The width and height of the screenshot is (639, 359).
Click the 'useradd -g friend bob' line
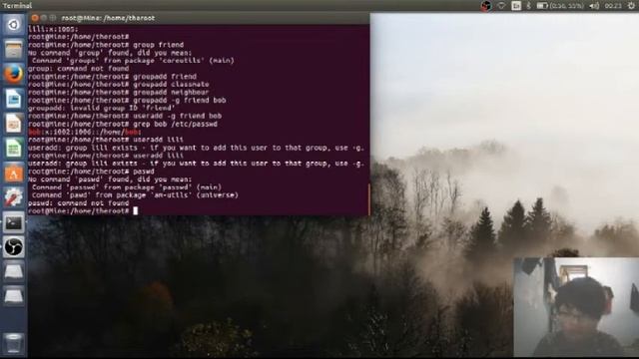click(125, 116)
